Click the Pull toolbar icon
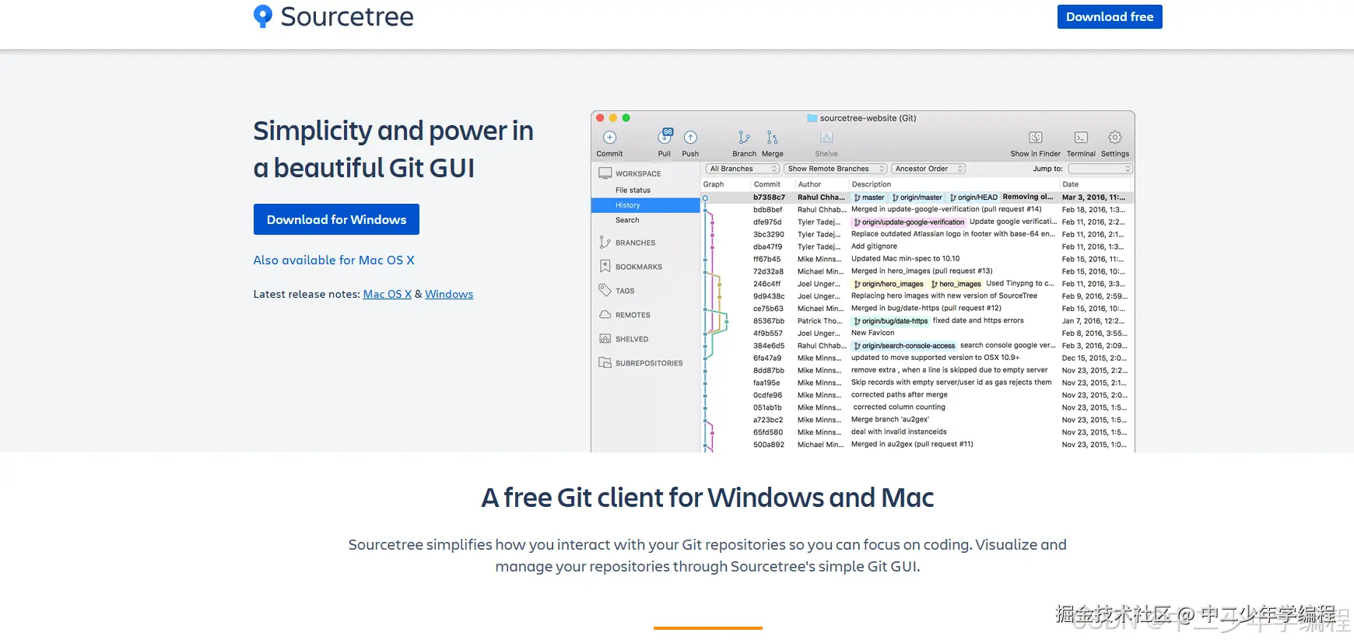1354x643 pixels. click(x=665, y=137)
